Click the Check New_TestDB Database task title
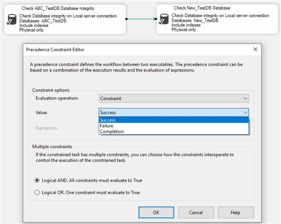Viewport: 281px width, 224px height. [x=202, y=8]
